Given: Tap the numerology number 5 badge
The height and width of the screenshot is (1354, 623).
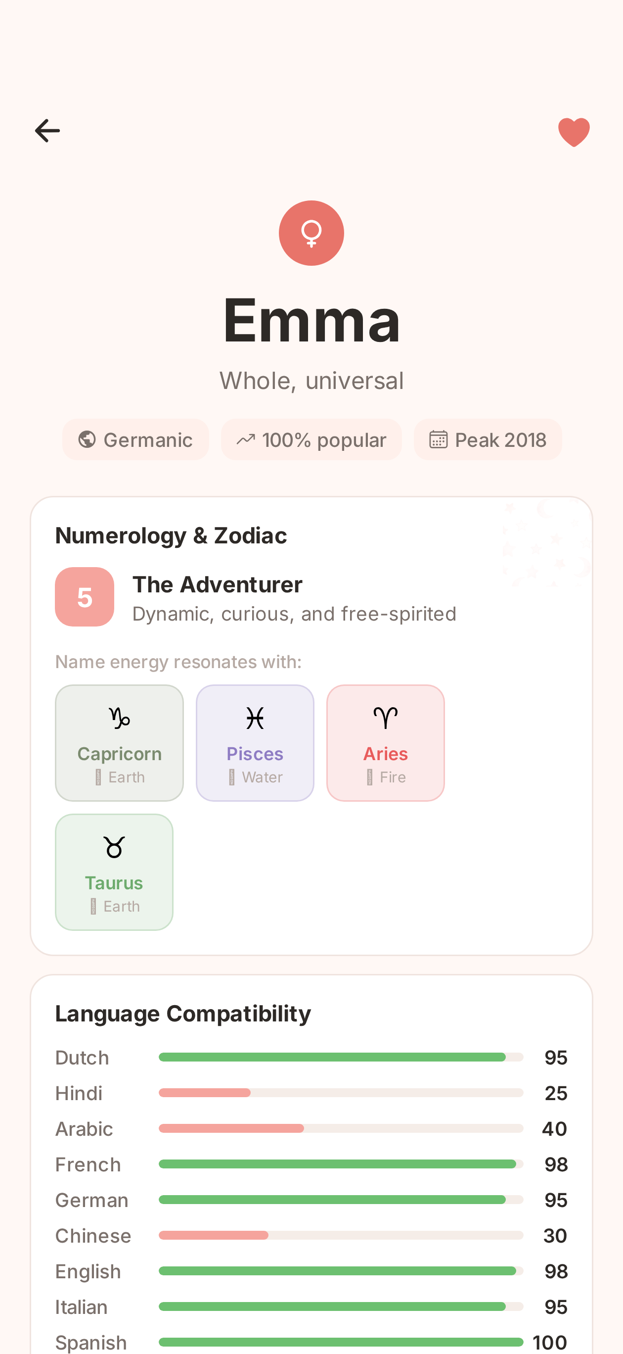Looking at the screenshot, I should pos(85,596).
